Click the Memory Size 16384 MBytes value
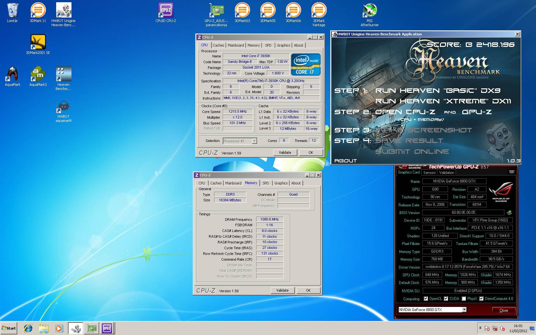Screen dimensions: 536x335 (230, 200)
